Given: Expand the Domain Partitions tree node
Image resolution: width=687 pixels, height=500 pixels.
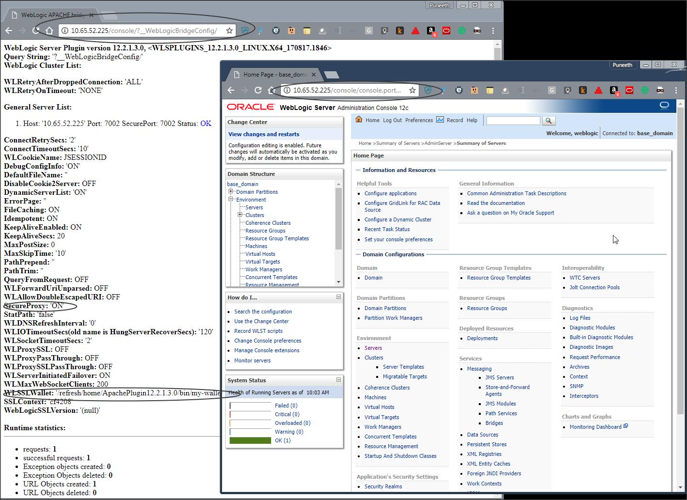Looking at the screenshot, I should (x=231, y=192).
